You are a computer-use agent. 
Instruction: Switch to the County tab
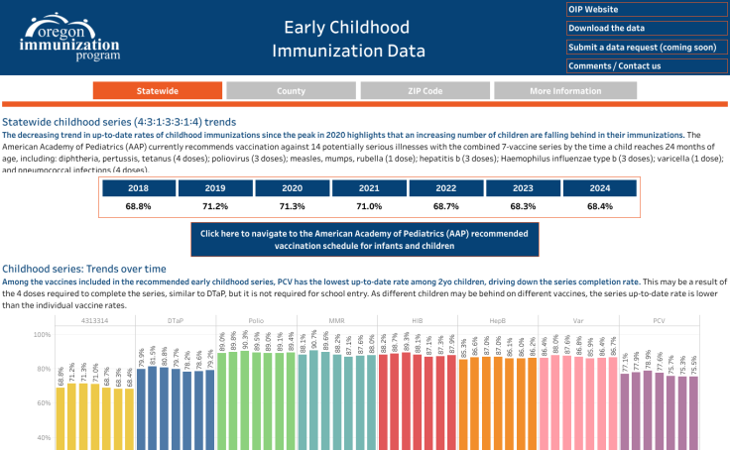tap(291, 90)
